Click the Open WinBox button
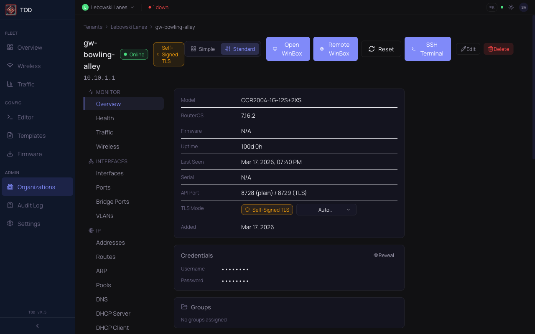This screenshot has height=334, width=535. point(288,48)
